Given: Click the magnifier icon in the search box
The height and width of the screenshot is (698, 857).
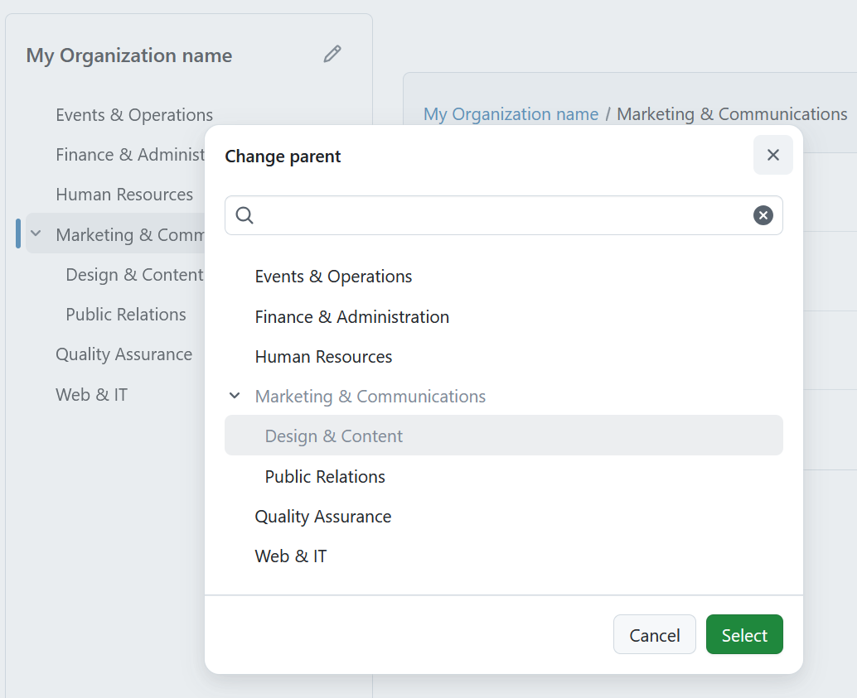Looking at the screenshot, I should pos(245,215).
